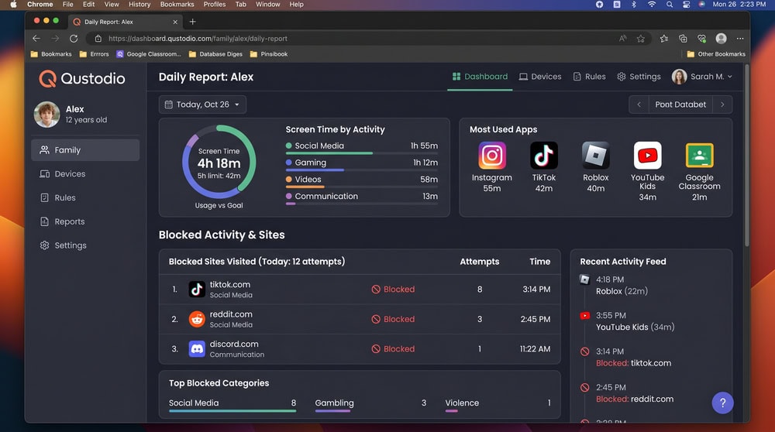
Task: Go back with the browser back arrow
Action: point(36,39)
